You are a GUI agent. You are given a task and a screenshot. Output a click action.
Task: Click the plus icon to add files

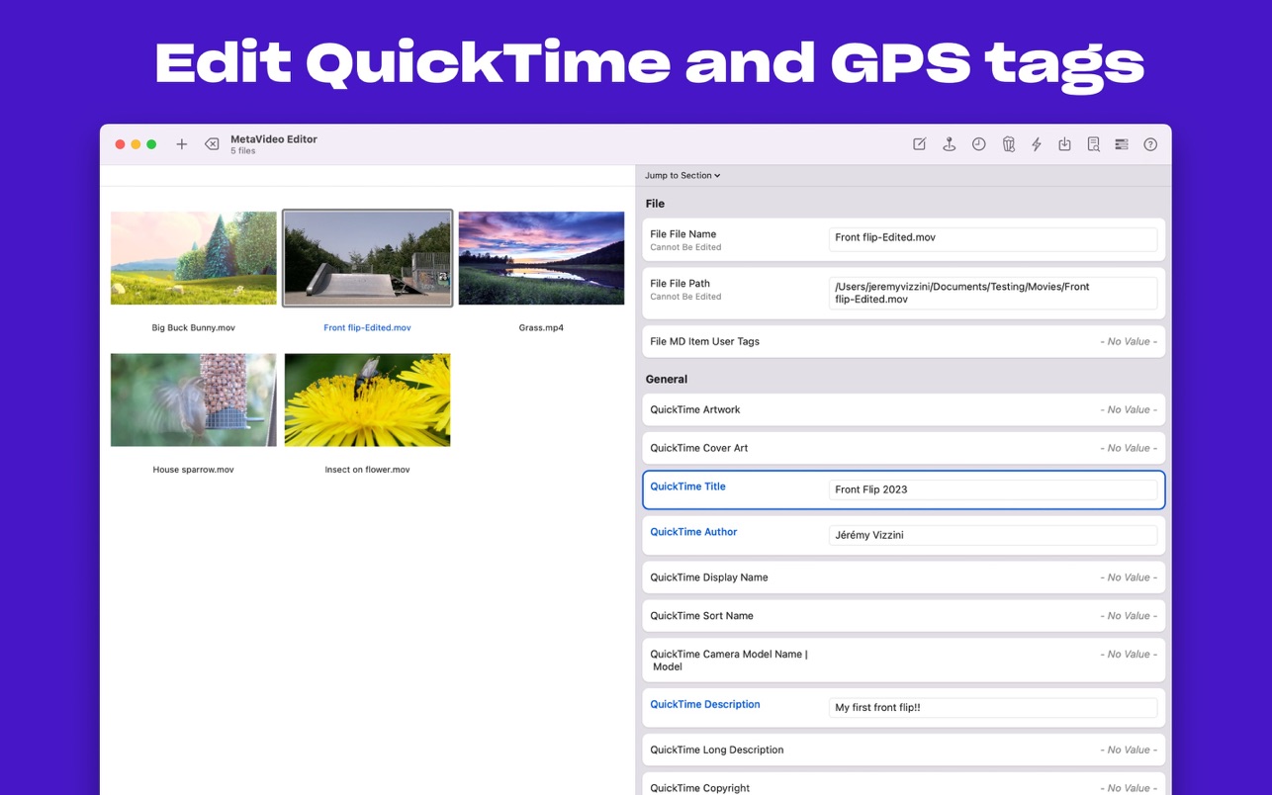coord(181,144)
